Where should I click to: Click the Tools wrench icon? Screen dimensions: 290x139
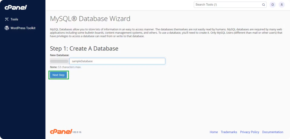click(x=7, y=19)
